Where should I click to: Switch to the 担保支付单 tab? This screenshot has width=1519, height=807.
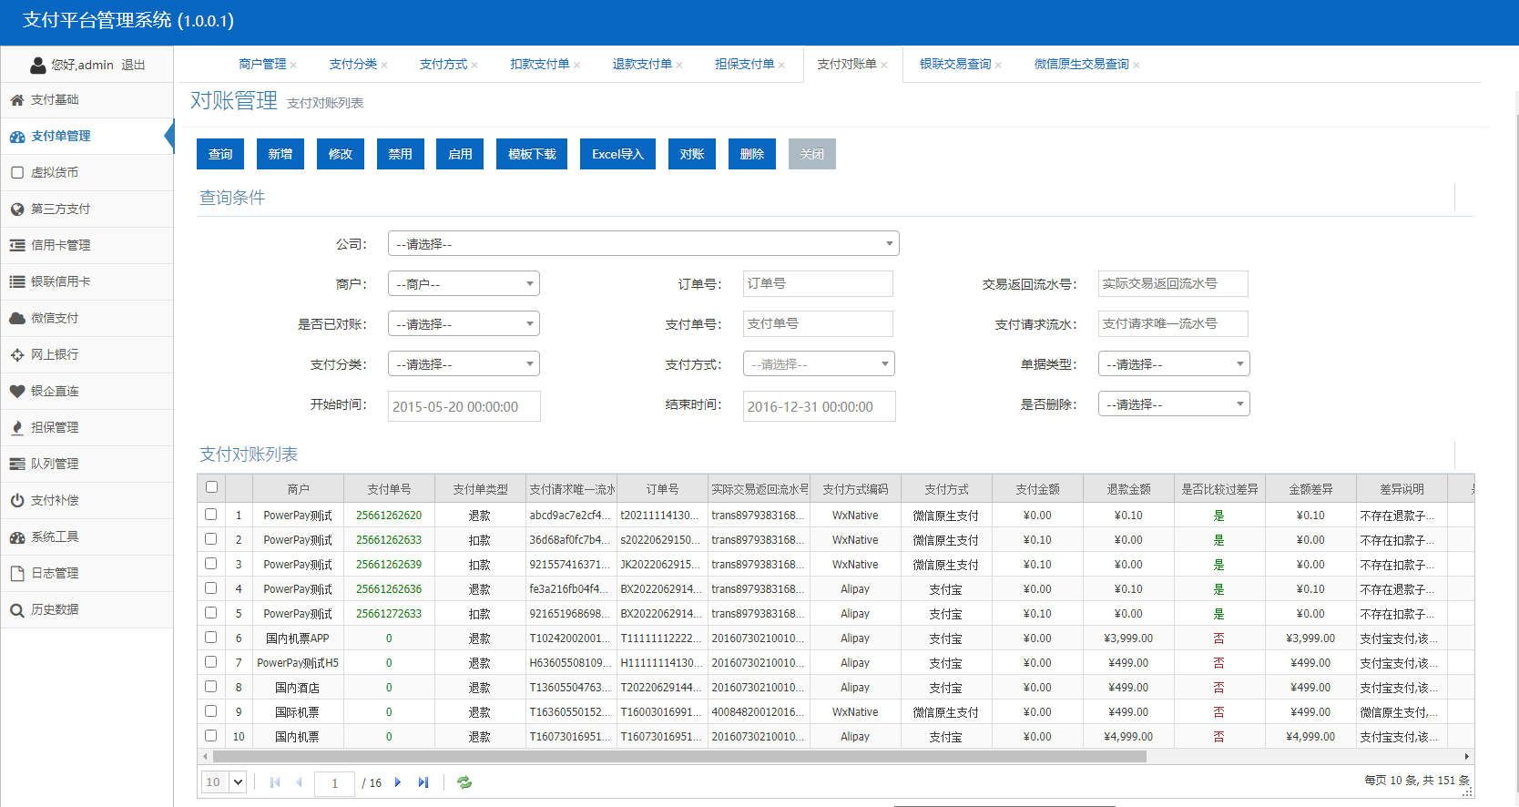[745, 65]
